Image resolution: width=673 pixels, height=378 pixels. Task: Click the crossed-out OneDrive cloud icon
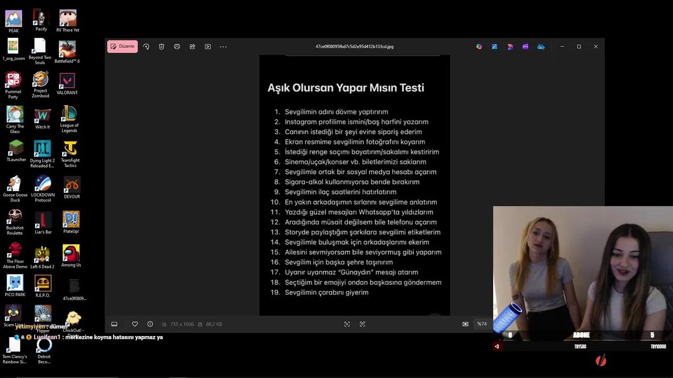point(541,47)
